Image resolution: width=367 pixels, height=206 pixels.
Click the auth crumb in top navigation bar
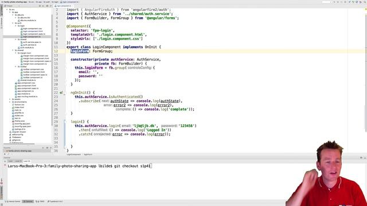(46, 2)
